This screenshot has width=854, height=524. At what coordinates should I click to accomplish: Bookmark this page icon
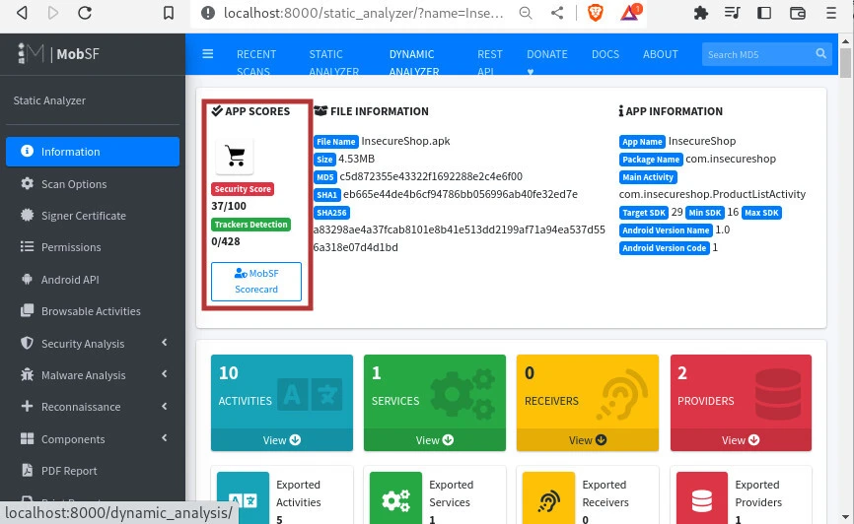tap(169, 13)
